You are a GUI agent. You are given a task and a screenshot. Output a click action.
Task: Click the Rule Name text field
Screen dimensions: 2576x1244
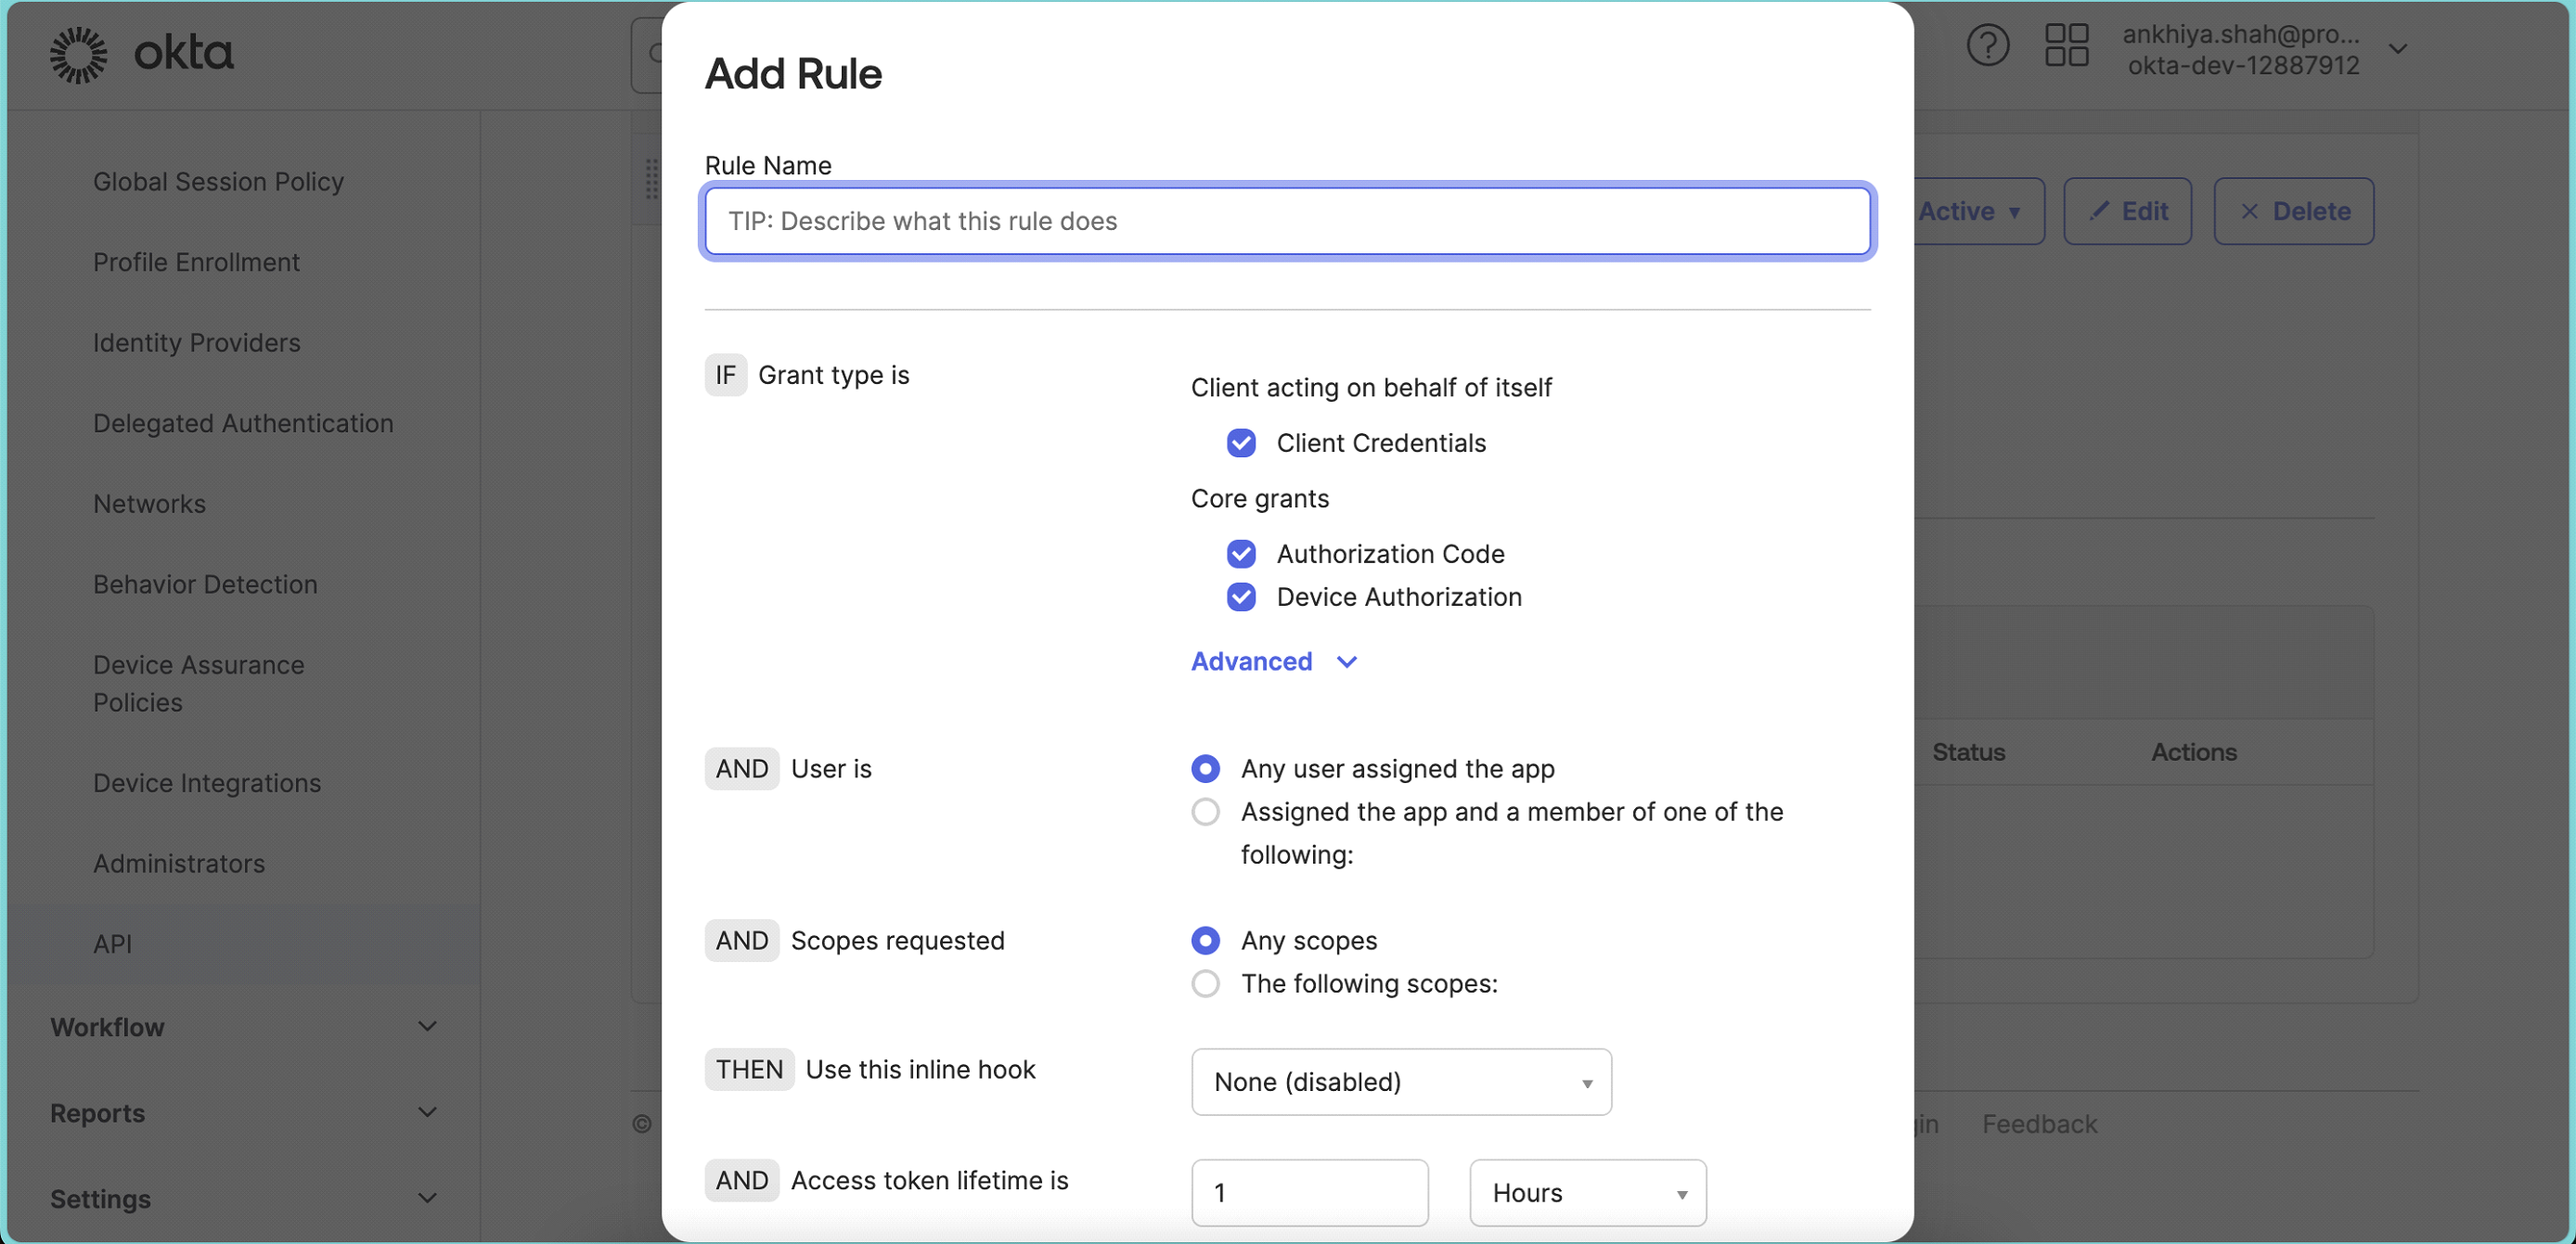coord(1287,221)
